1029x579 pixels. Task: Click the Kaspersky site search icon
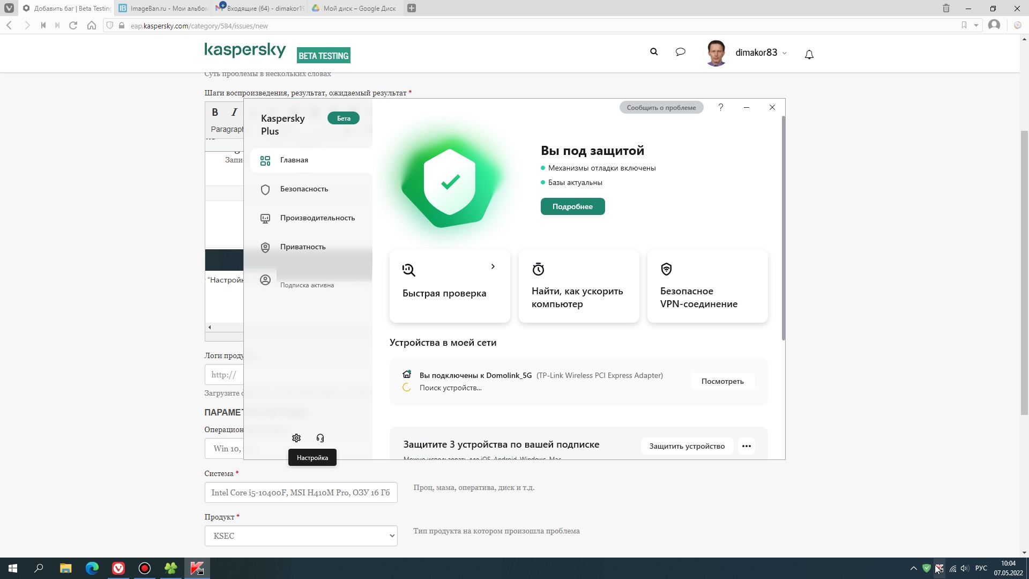tap(654, 52)
